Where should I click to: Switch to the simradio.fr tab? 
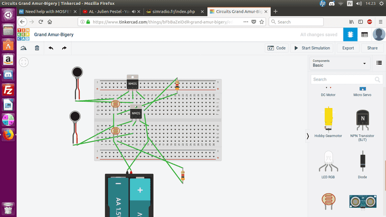click(173, 11)
